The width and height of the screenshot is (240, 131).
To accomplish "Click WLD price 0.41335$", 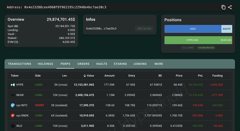I will tap(176, 126).
